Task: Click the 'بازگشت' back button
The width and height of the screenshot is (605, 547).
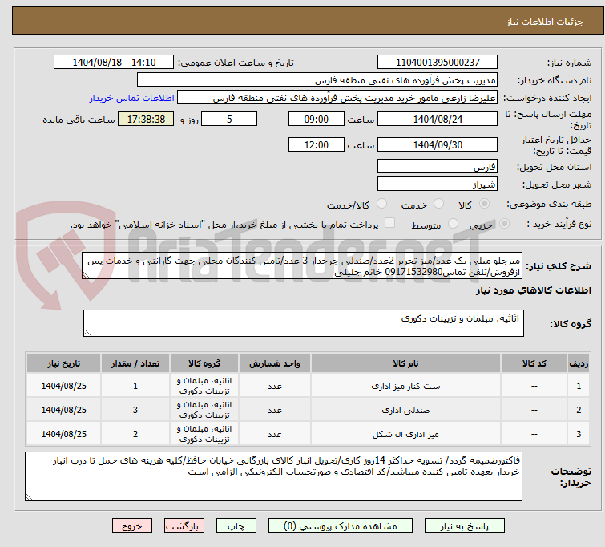Action: coord(185,527)
